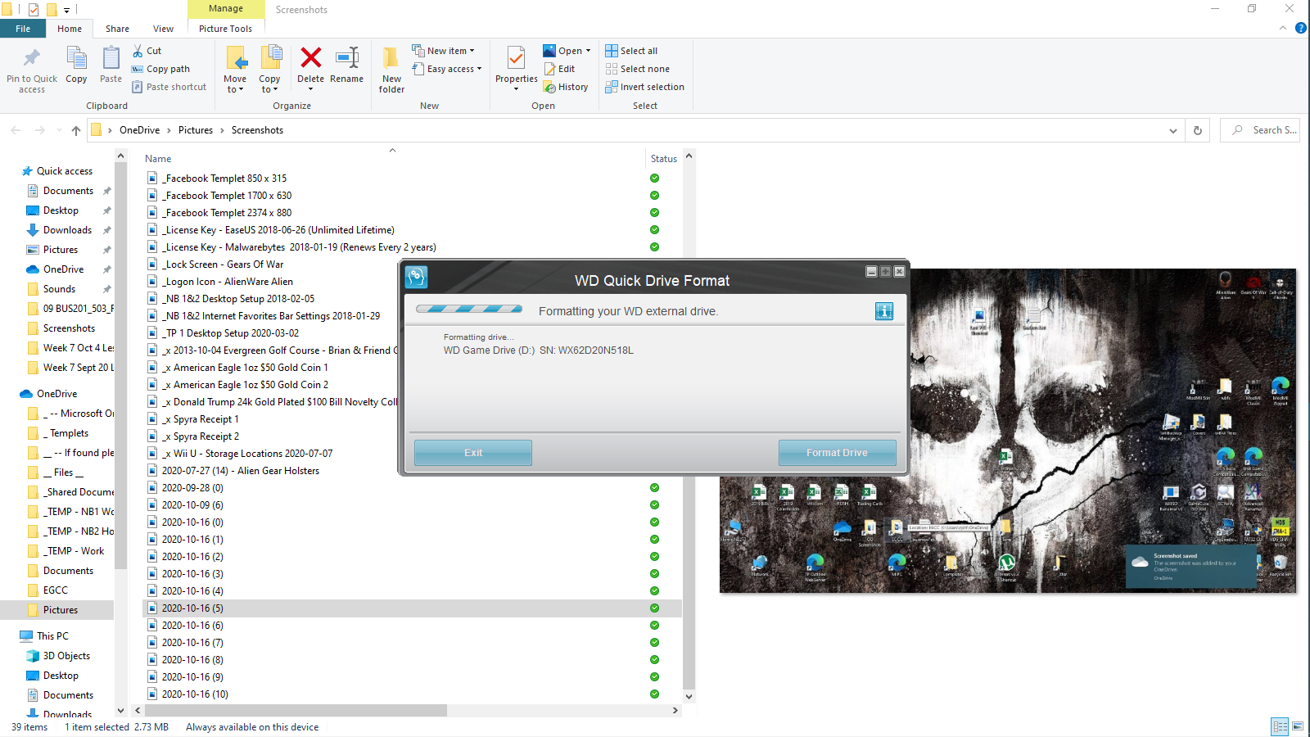Click the WD app icon in dialog title bar

click(x=416, y=277)
